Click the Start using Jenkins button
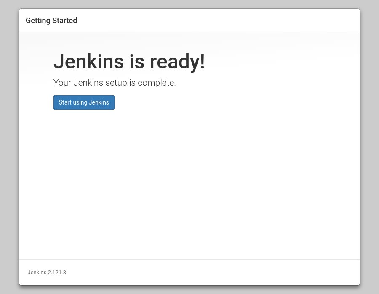379x294 pixels. pos(84,102)
